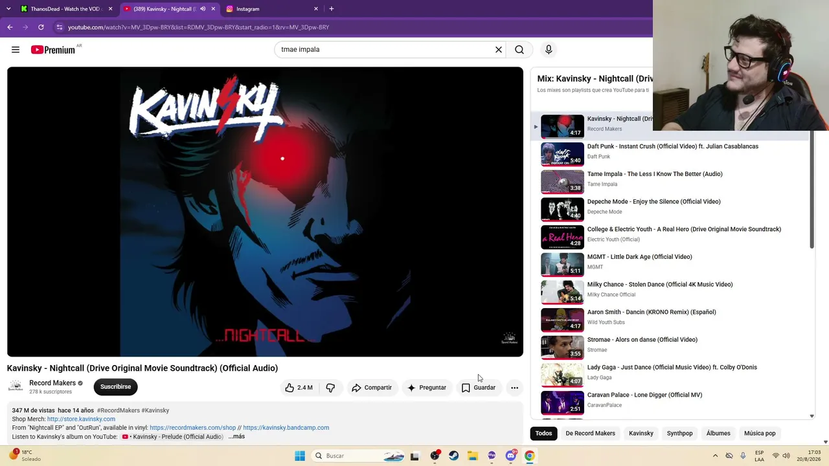Viewport: 829px width, 466px height.
Task: Open the Windows Start menu
Action: (300, 456)
